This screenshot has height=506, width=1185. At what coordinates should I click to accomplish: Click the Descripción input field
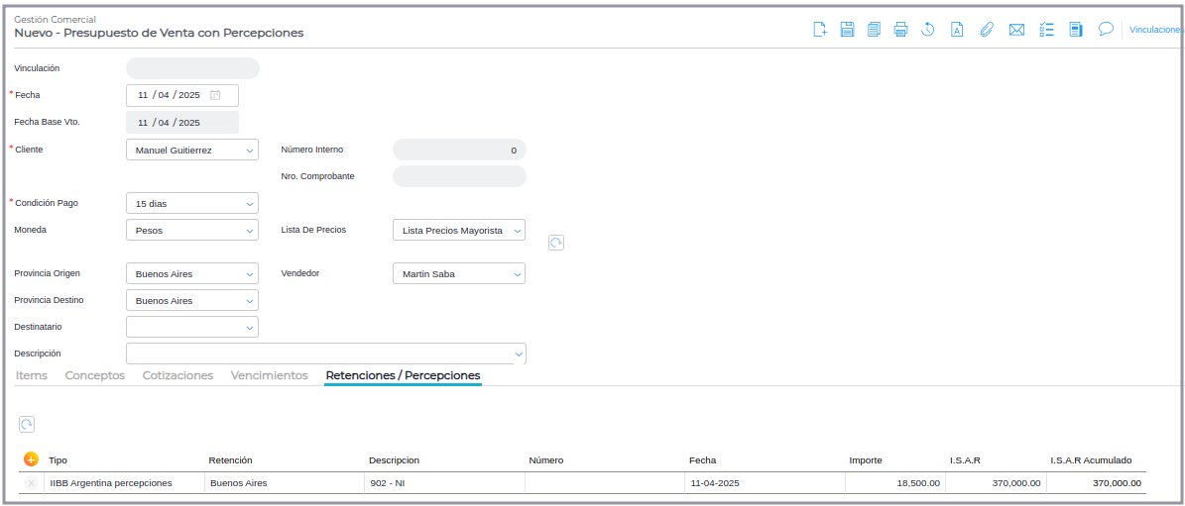click(x=317, y=354)
